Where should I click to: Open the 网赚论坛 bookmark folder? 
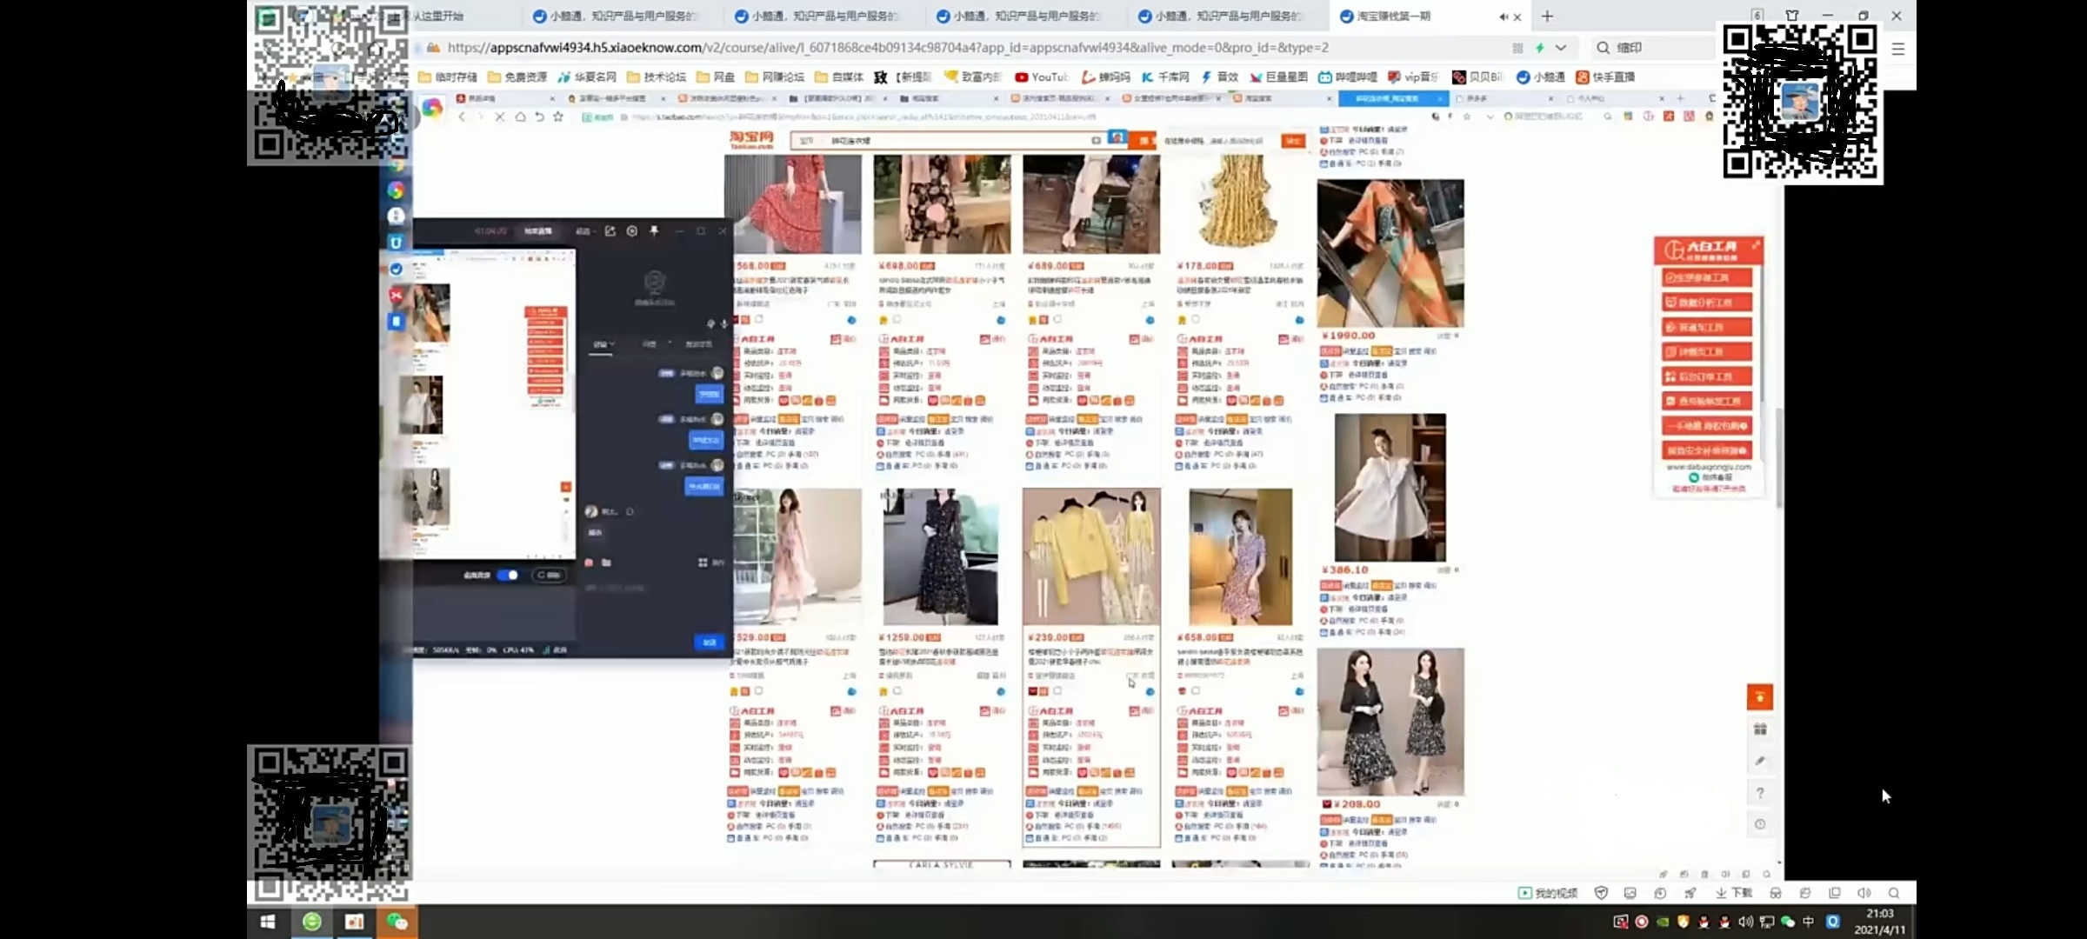[x=775, y=77]
